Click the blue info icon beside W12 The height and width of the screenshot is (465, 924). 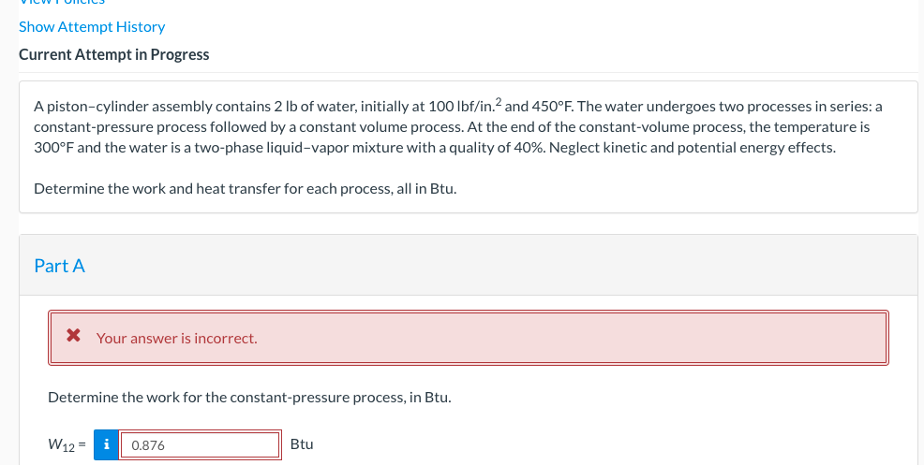tap(106, 444)
